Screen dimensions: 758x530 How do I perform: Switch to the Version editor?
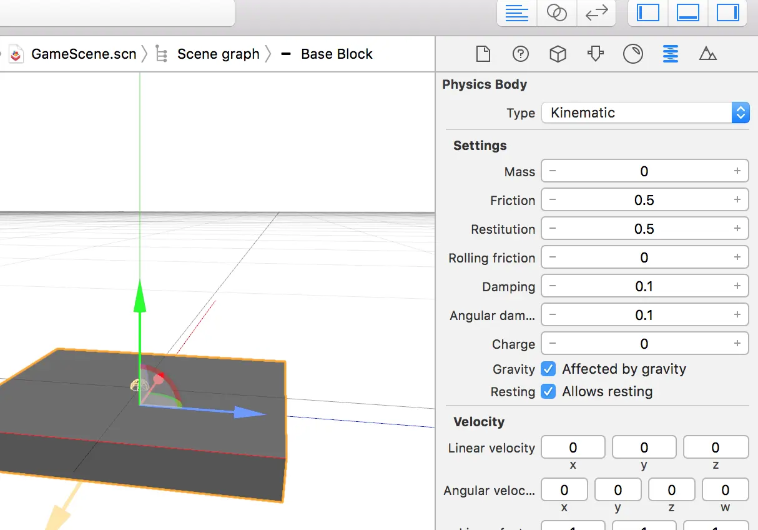tap(596, 12)
